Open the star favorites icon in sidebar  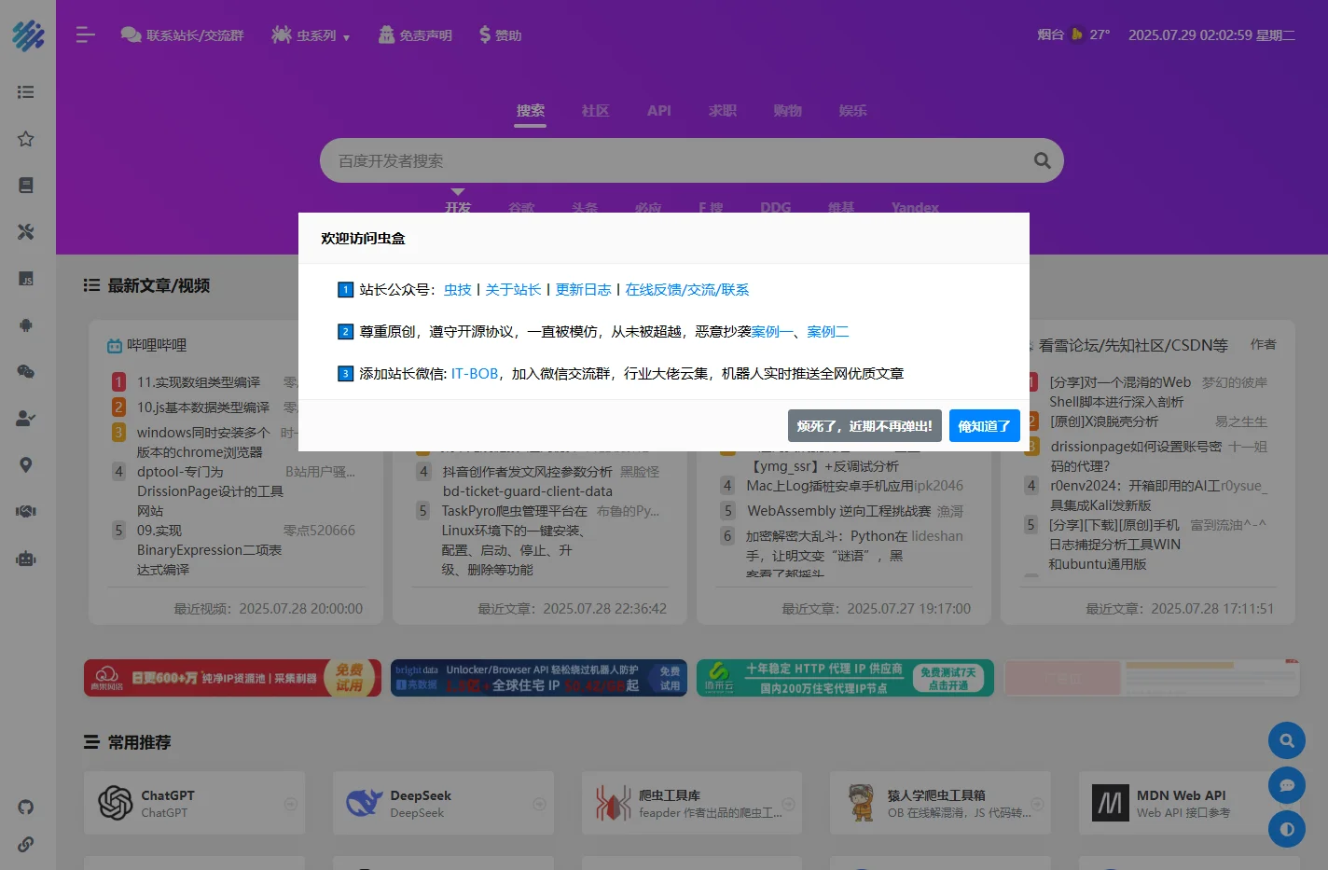(26, 139)
